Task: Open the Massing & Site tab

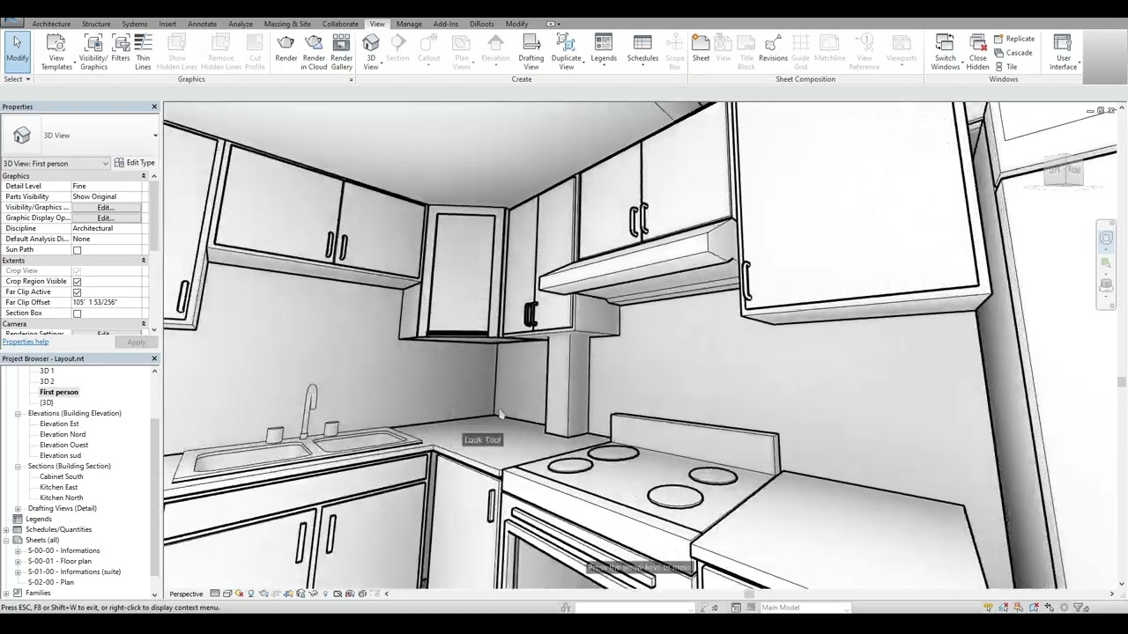Action: (x=287, y=24)
